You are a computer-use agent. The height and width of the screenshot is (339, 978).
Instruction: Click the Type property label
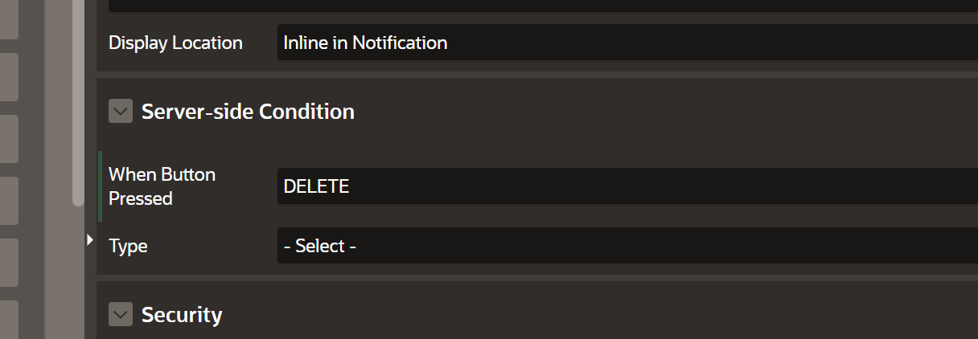128,246
